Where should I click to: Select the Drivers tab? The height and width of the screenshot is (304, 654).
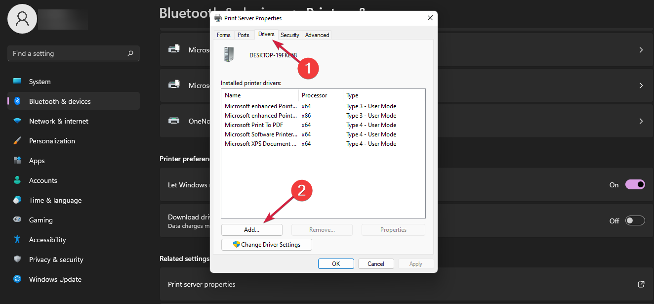(x=266, y=34)
